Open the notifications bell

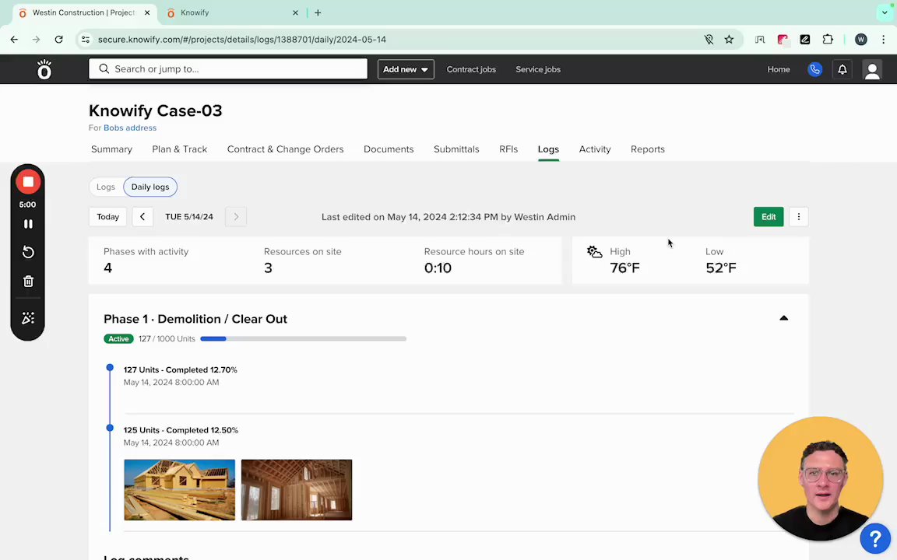842,69
